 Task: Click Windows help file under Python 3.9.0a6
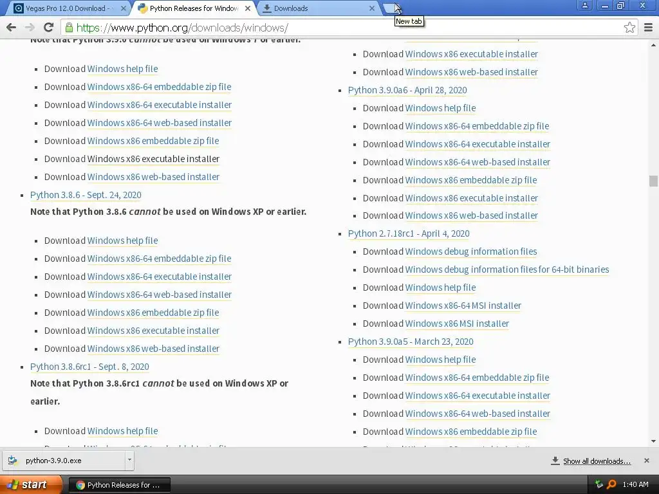tap(440, 108)
